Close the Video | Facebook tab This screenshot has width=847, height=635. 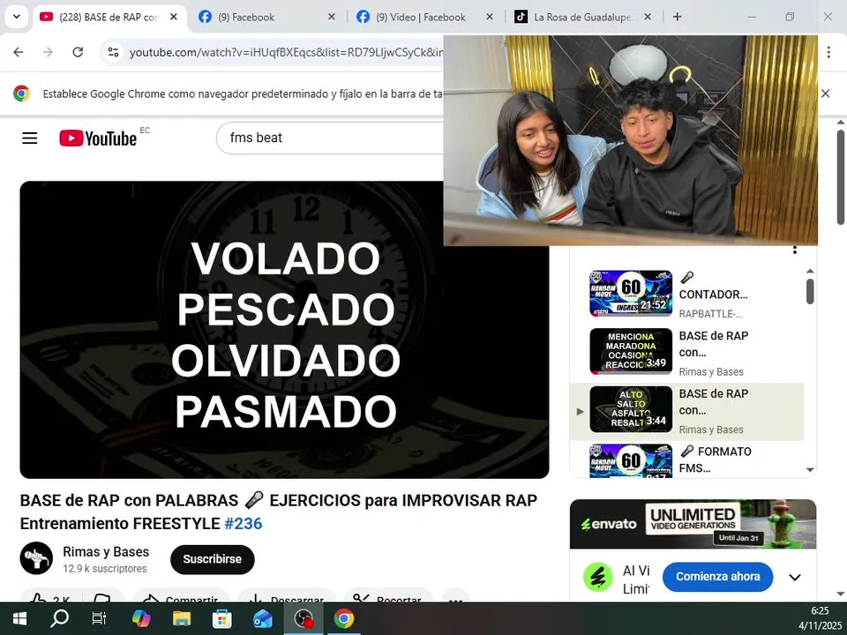point(490,17)
